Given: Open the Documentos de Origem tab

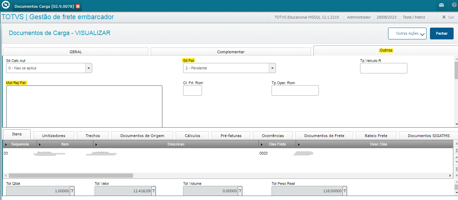Looking at the screenshot, I should pyautogui.click(x=142, y=135).
